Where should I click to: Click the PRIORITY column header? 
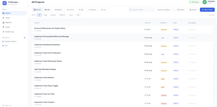click(163, 23)
